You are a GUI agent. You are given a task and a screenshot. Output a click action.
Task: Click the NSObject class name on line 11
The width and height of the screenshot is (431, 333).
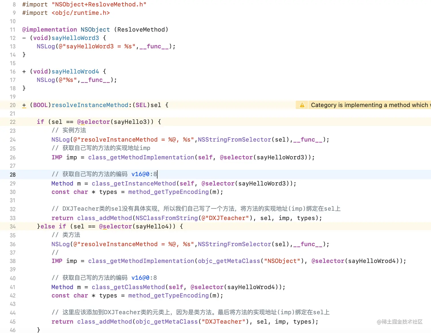pos(95,30)
